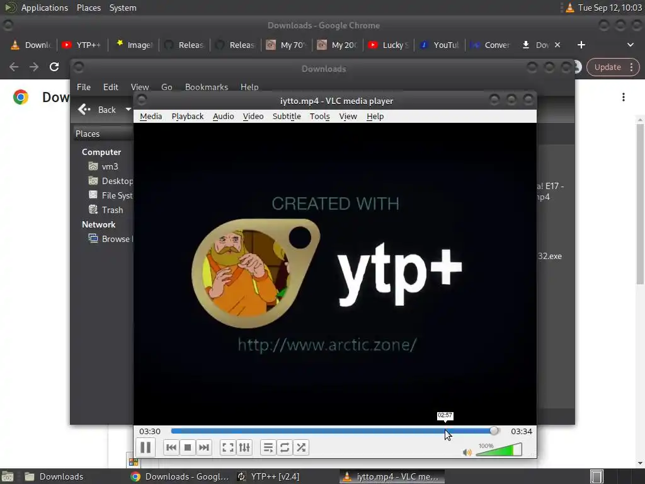
Task: Open System menu in top panel
Action: [123, 8]
